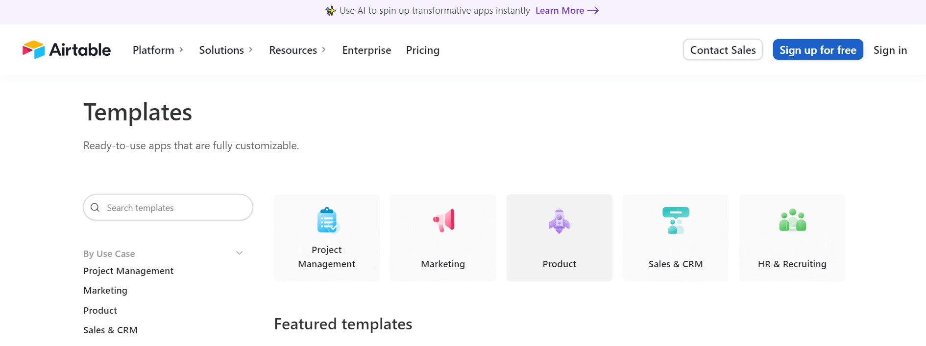Click the AI sparkle icon in banner
Screen dimensions: 926x346
tap(331, 11)
